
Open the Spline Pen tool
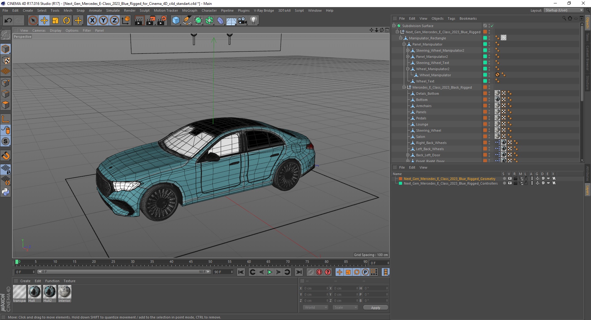pyautogui.click(x=187, y=21)
